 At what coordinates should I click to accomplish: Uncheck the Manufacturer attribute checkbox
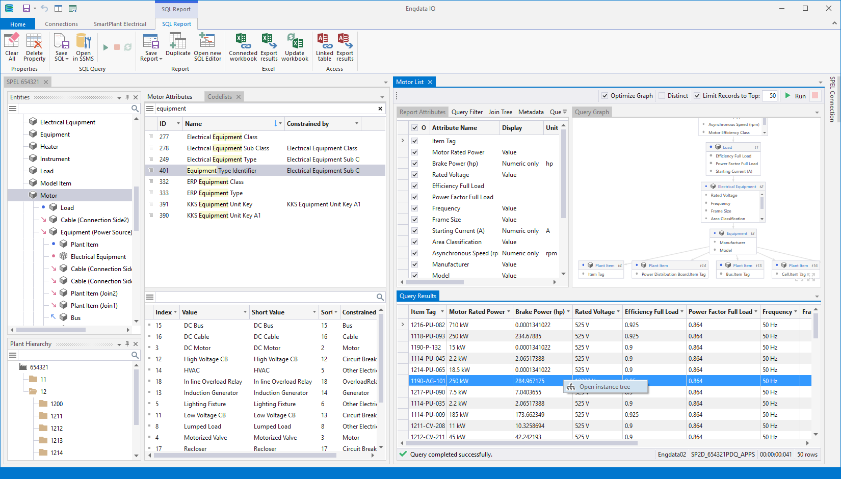click(415, 264)
